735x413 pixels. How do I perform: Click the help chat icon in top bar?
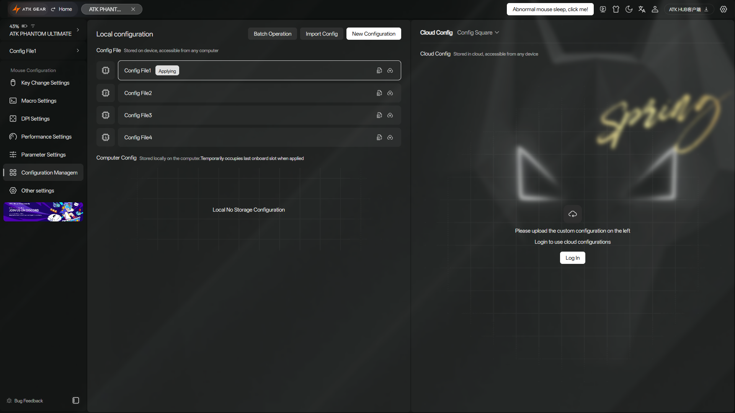(x=603, y=9)
